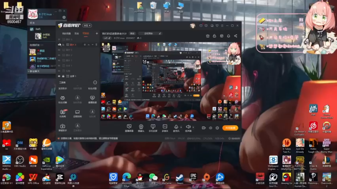Image resolution: width=337 pixels, height=189 pixels.
Task: Open the filter funnel icon in title bar
Action: pos(217,26)
